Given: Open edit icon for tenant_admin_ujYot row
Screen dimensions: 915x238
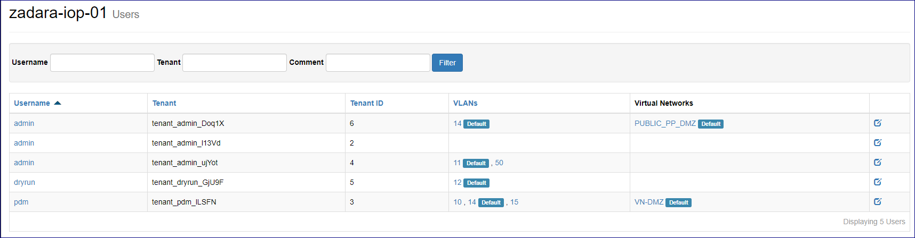Looking at the screenshot, I should 878,163.
